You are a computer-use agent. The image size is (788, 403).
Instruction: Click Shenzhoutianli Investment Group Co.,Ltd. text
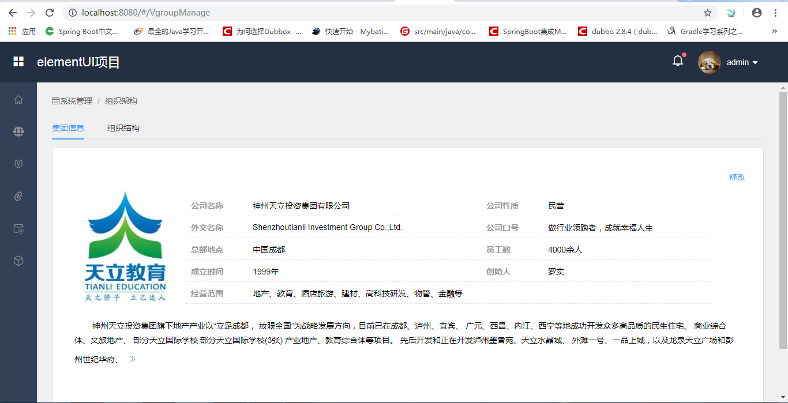tap(328, 228)
